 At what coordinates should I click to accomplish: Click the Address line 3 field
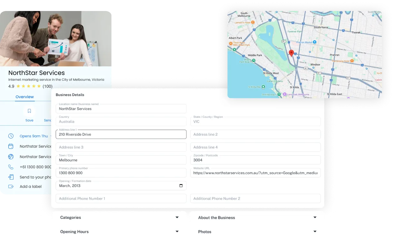(x=121, y=147)
